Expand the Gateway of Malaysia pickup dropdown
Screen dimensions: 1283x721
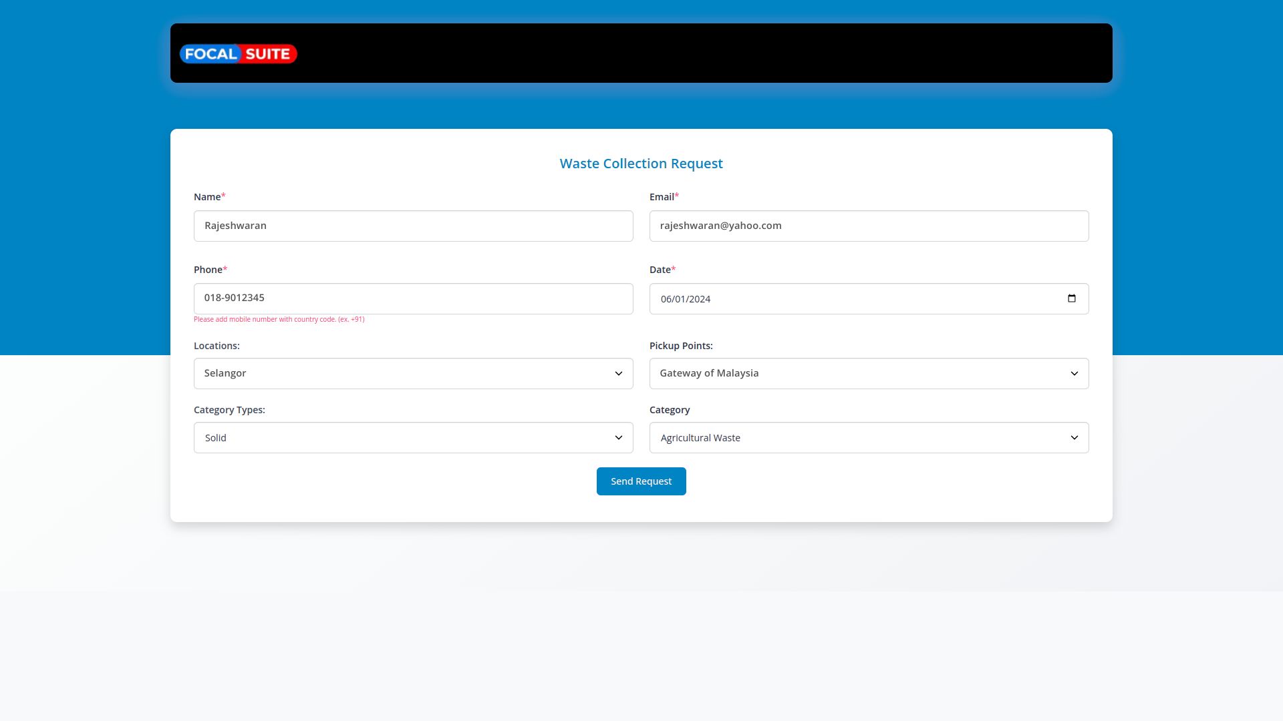pos(855,374)
